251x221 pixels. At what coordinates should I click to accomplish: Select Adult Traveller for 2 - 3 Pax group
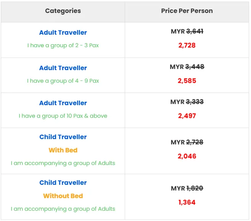(x=63, y=33)
